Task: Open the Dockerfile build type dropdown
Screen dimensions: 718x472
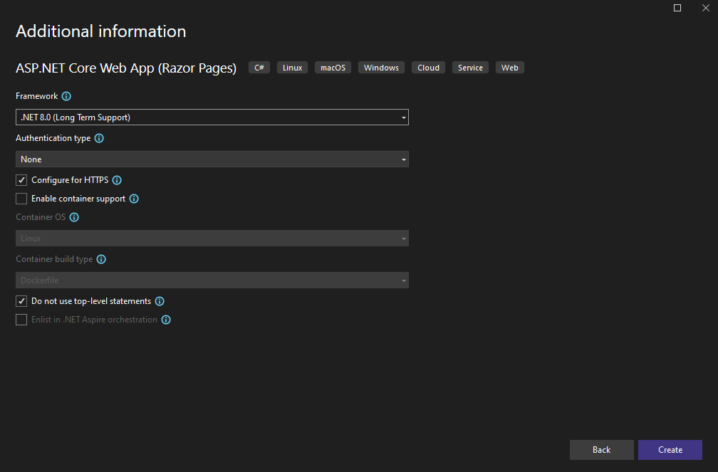Action: tap(212, 280)
